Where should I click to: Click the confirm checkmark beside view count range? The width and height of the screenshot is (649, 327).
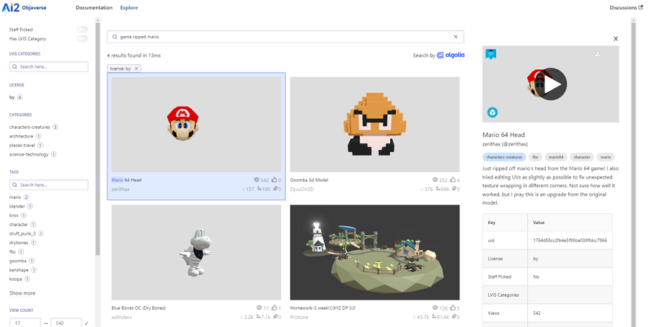(x=87, y=323)
